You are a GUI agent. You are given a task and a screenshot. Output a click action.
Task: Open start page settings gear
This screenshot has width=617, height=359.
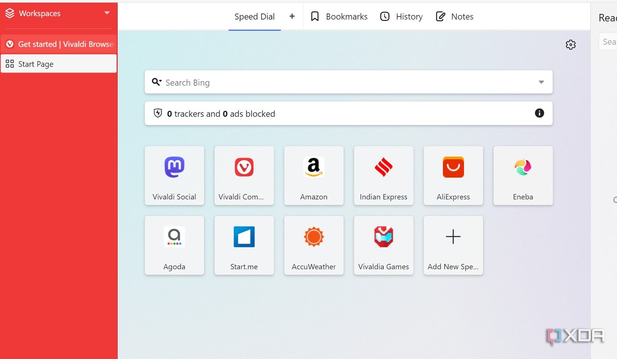tap(571, 45)
